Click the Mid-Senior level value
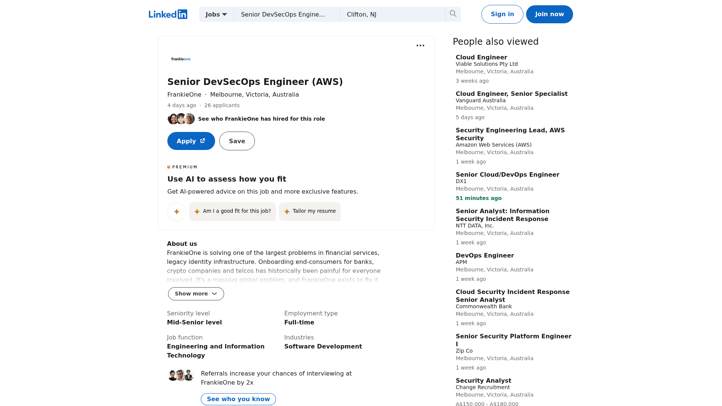 194,323
